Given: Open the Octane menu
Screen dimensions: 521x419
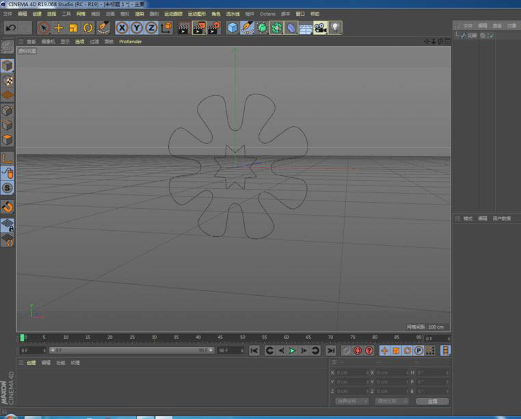Looking at the screenshot, I should [x=267, y=14].
